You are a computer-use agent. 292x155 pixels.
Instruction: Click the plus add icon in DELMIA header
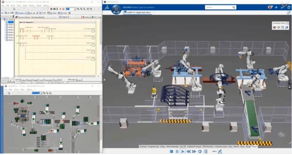point(276,7)
